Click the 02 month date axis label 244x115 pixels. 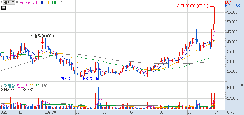77,112
